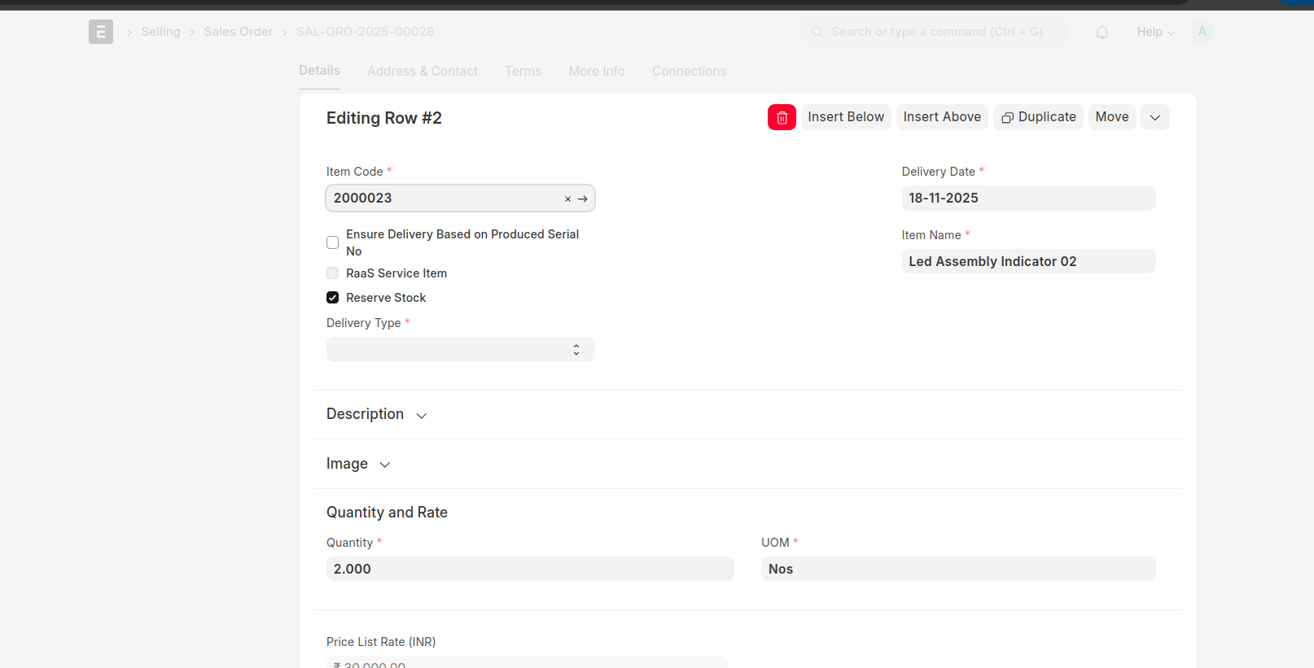This screenshot has width=1314, height=668.
Task: Click the red delete row trash icon
Action: pos(782,117)
